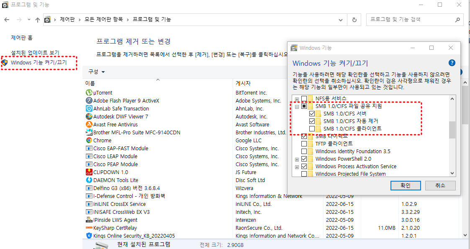Screen dimensions: 470x249
Task: Open Windows 기능 켜기/끄기 link
Action: pyautogui.click(x=39, y=63)
